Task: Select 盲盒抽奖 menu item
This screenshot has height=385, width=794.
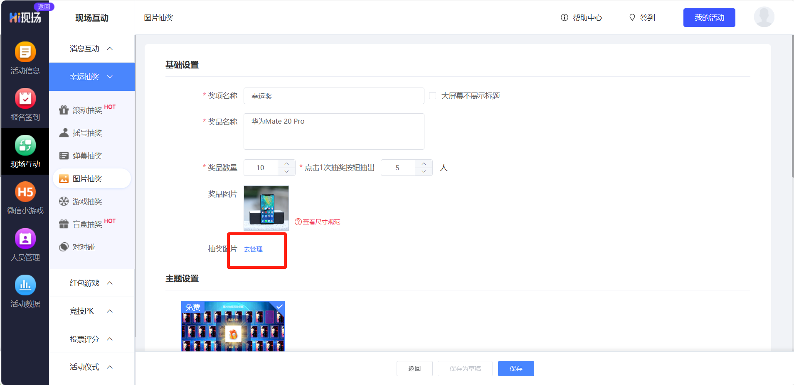Action: pos(87,224)
